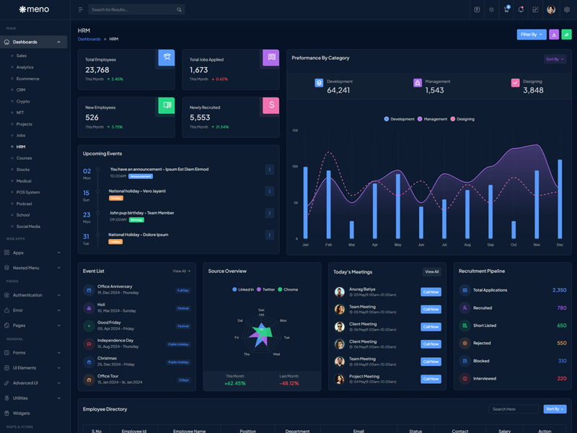Click View All in Today's Meetings

431,272
